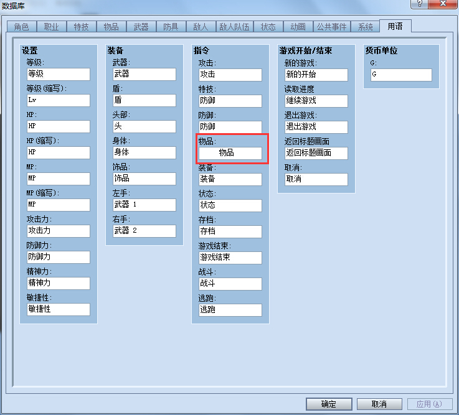Click the 盾 term input field
The width and height of the screenshot is (459, 415).
click(144, 100)
